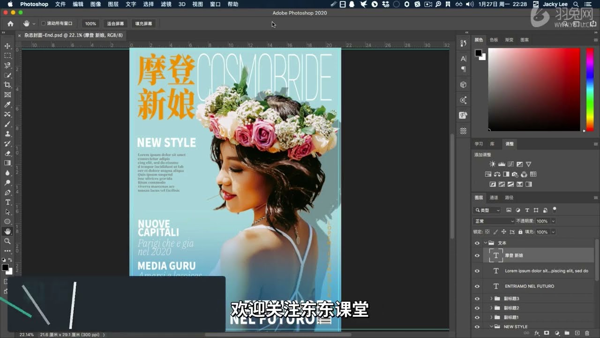
Task: Select the Pen tool
Action: coord(7,192)
